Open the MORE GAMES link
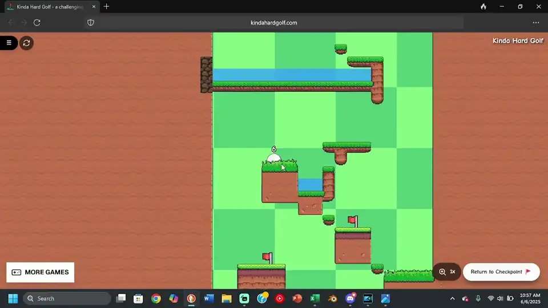The width and height of the screenshot is (548, 308). pyautogui.click(x=40, y=273)
